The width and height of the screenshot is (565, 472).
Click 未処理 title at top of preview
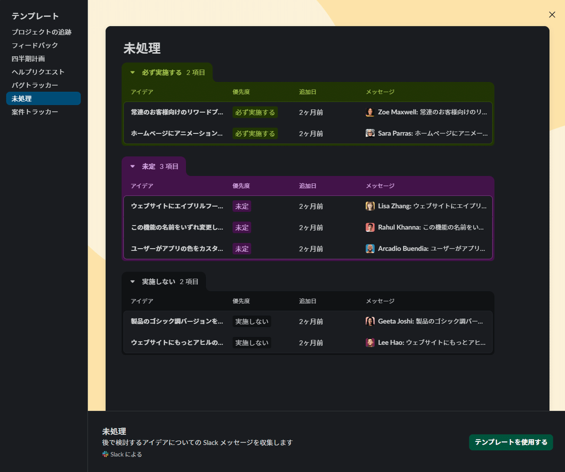142,48
